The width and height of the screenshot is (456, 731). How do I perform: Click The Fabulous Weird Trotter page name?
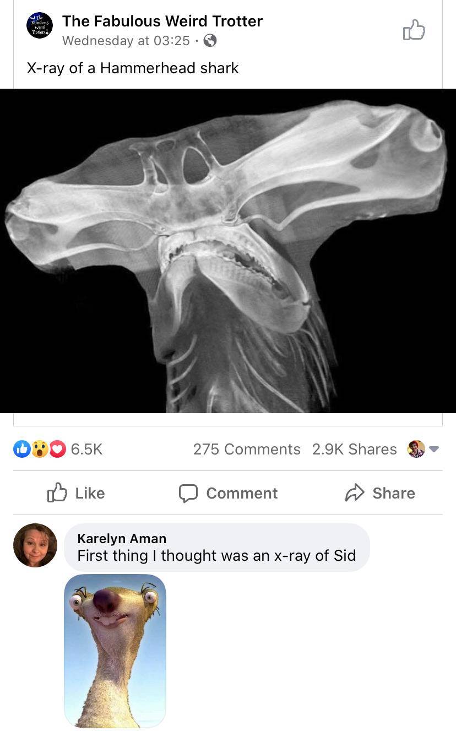tap(162, 21)
